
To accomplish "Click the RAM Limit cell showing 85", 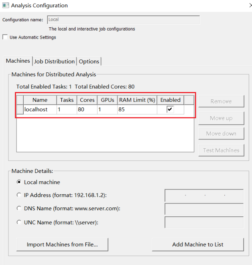I will 137,109.
